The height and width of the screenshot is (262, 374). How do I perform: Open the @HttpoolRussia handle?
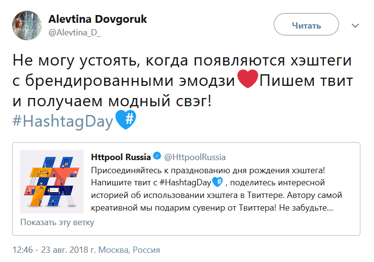(195, 157)
